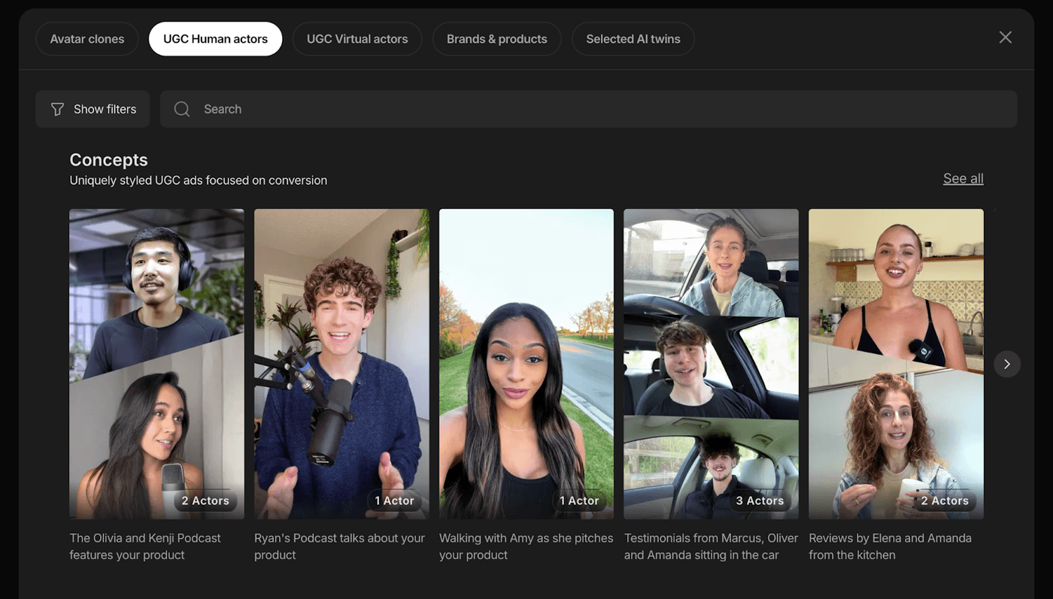Select the UGC Human actors tab
The height and width of the screenshot is (599, 1053).
coord(215,39)
